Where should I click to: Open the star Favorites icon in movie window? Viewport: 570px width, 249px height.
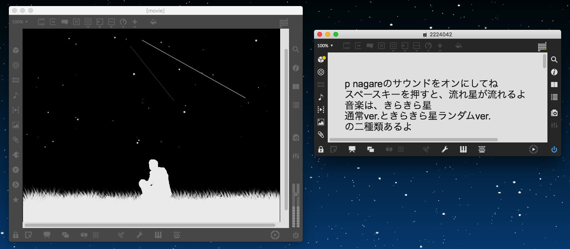pos(16,200)
